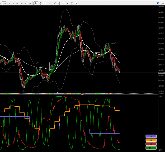Switch chart to W1 timeframe
The width and height of the screenshot is (165, 152).
(26, 3)
